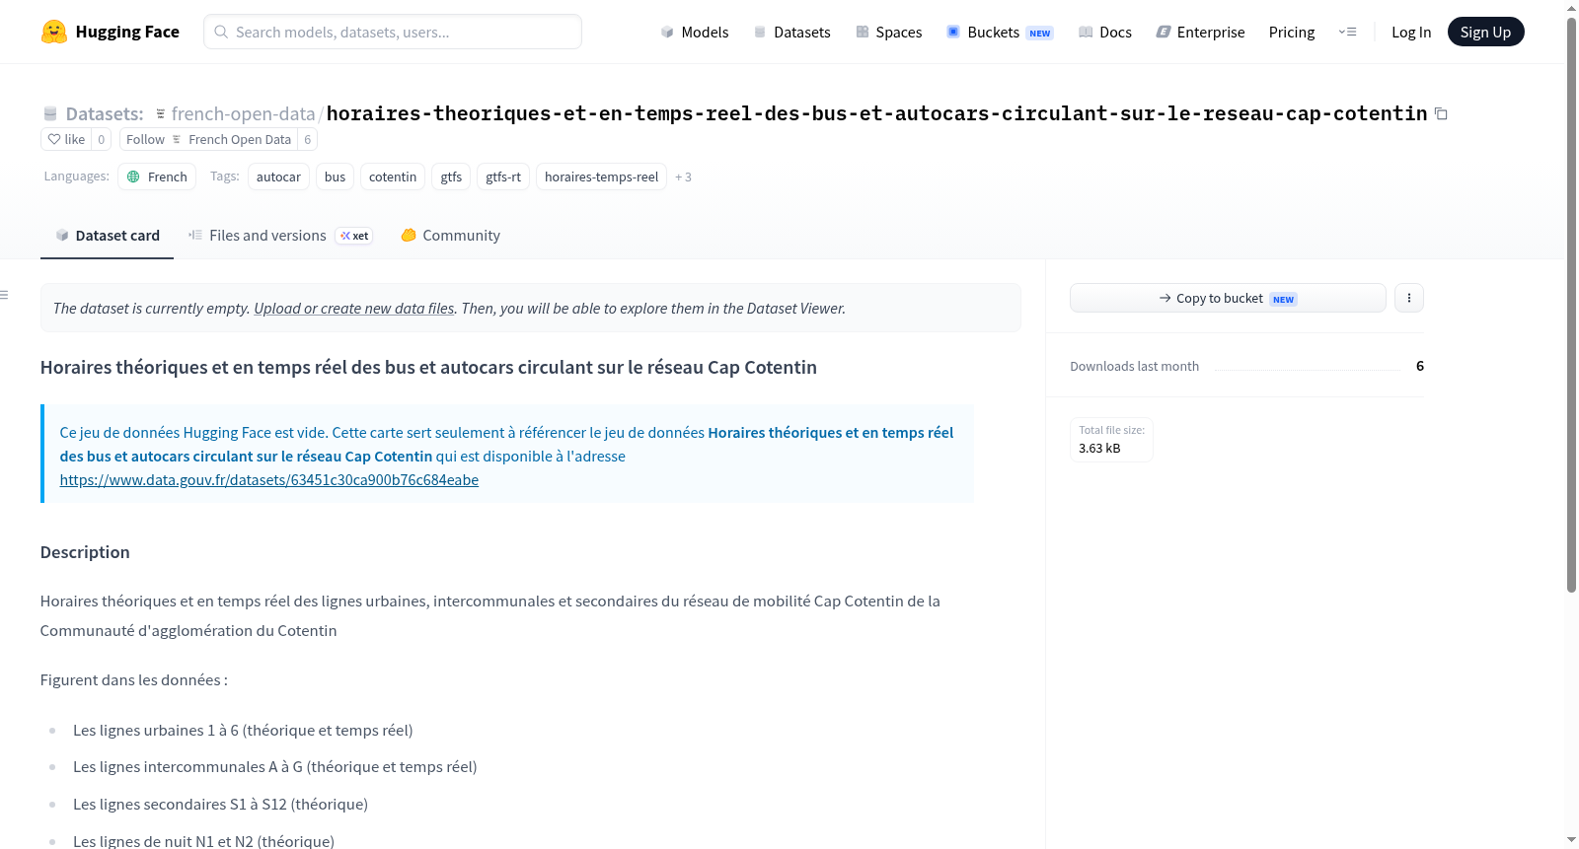Screen dimensions: 1579x849
Task: Click the like count number
Action: pyautogui.click(x=102, y=139)
